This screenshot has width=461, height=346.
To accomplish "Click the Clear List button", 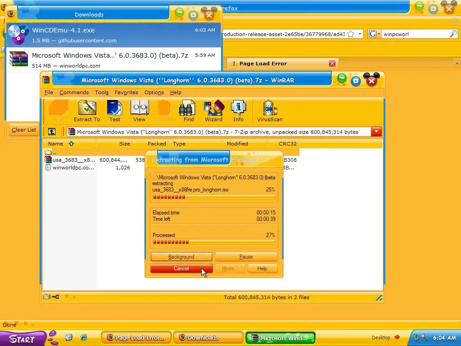I will pos(24,130).
